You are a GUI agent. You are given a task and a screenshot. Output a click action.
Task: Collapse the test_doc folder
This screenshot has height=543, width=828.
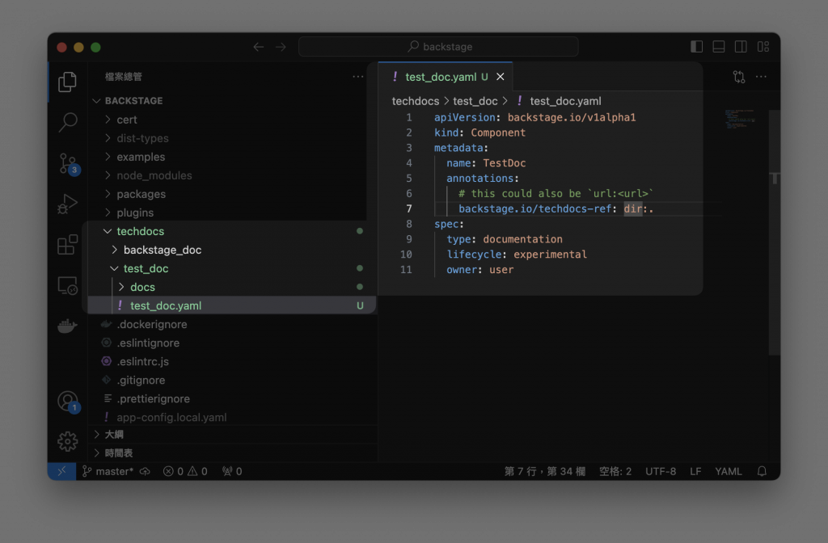click(232, 268)
